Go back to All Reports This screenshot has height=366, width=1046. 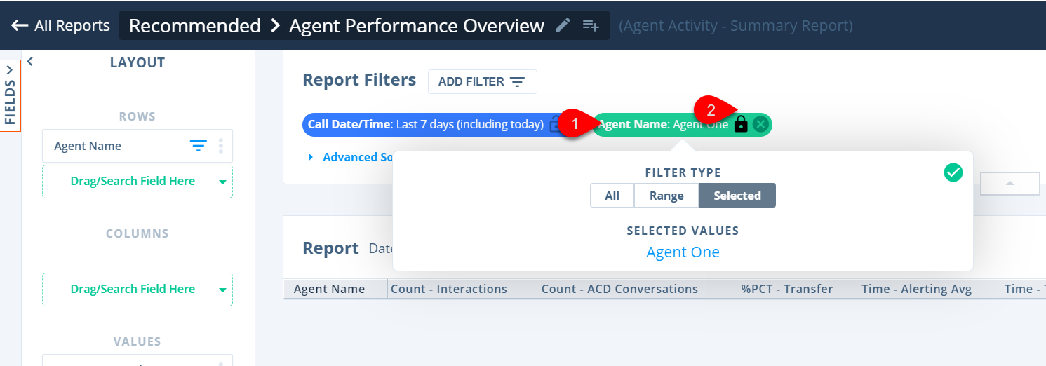pyautogui.click(x=60, y=26)
